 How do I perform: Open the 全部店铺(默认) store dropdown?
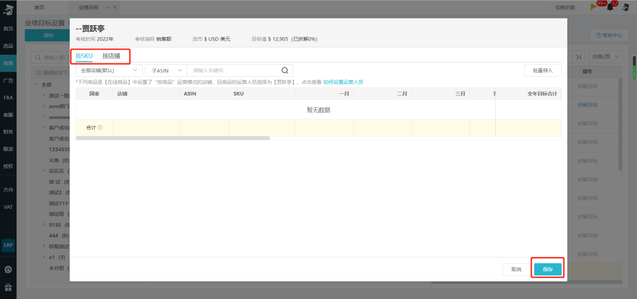(x=109, y=70)
